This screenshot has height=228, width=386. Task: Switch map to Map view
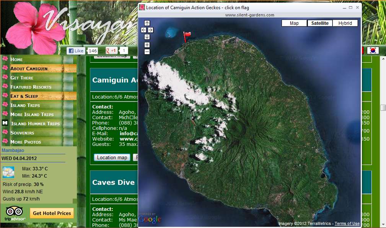294,23
